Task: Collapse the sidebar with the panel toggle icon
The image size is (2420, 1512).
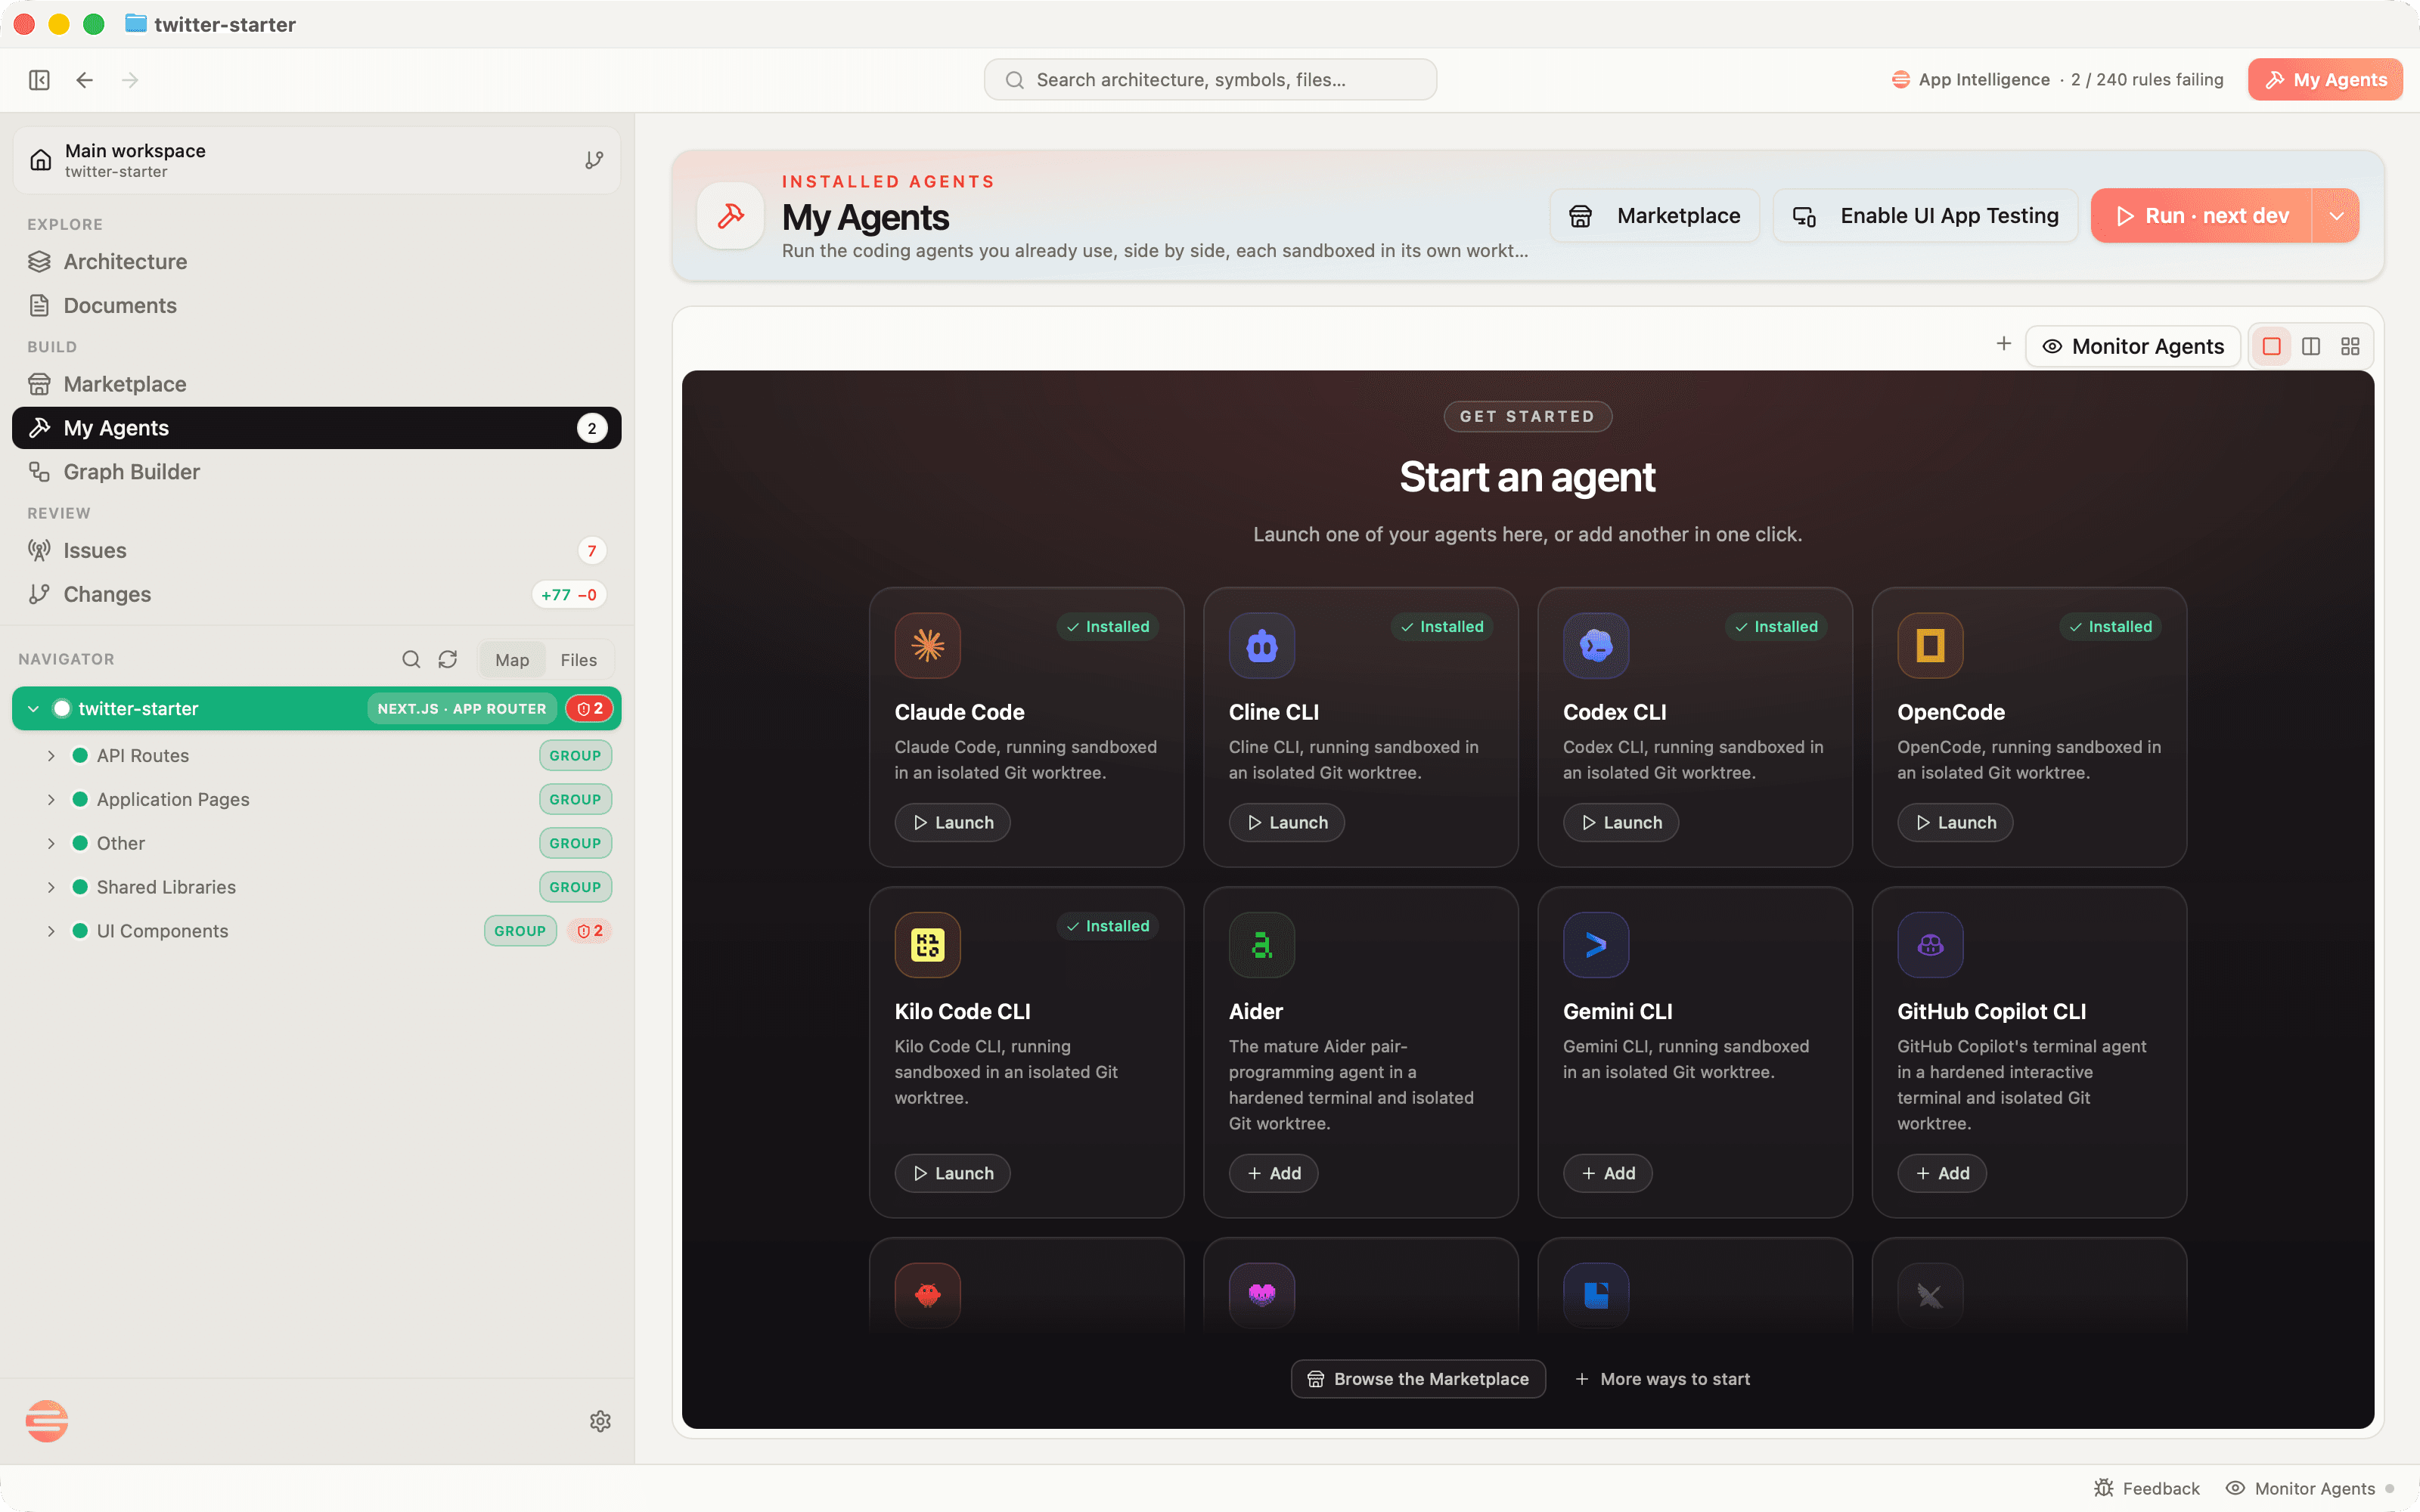Action: click(39, 80)
